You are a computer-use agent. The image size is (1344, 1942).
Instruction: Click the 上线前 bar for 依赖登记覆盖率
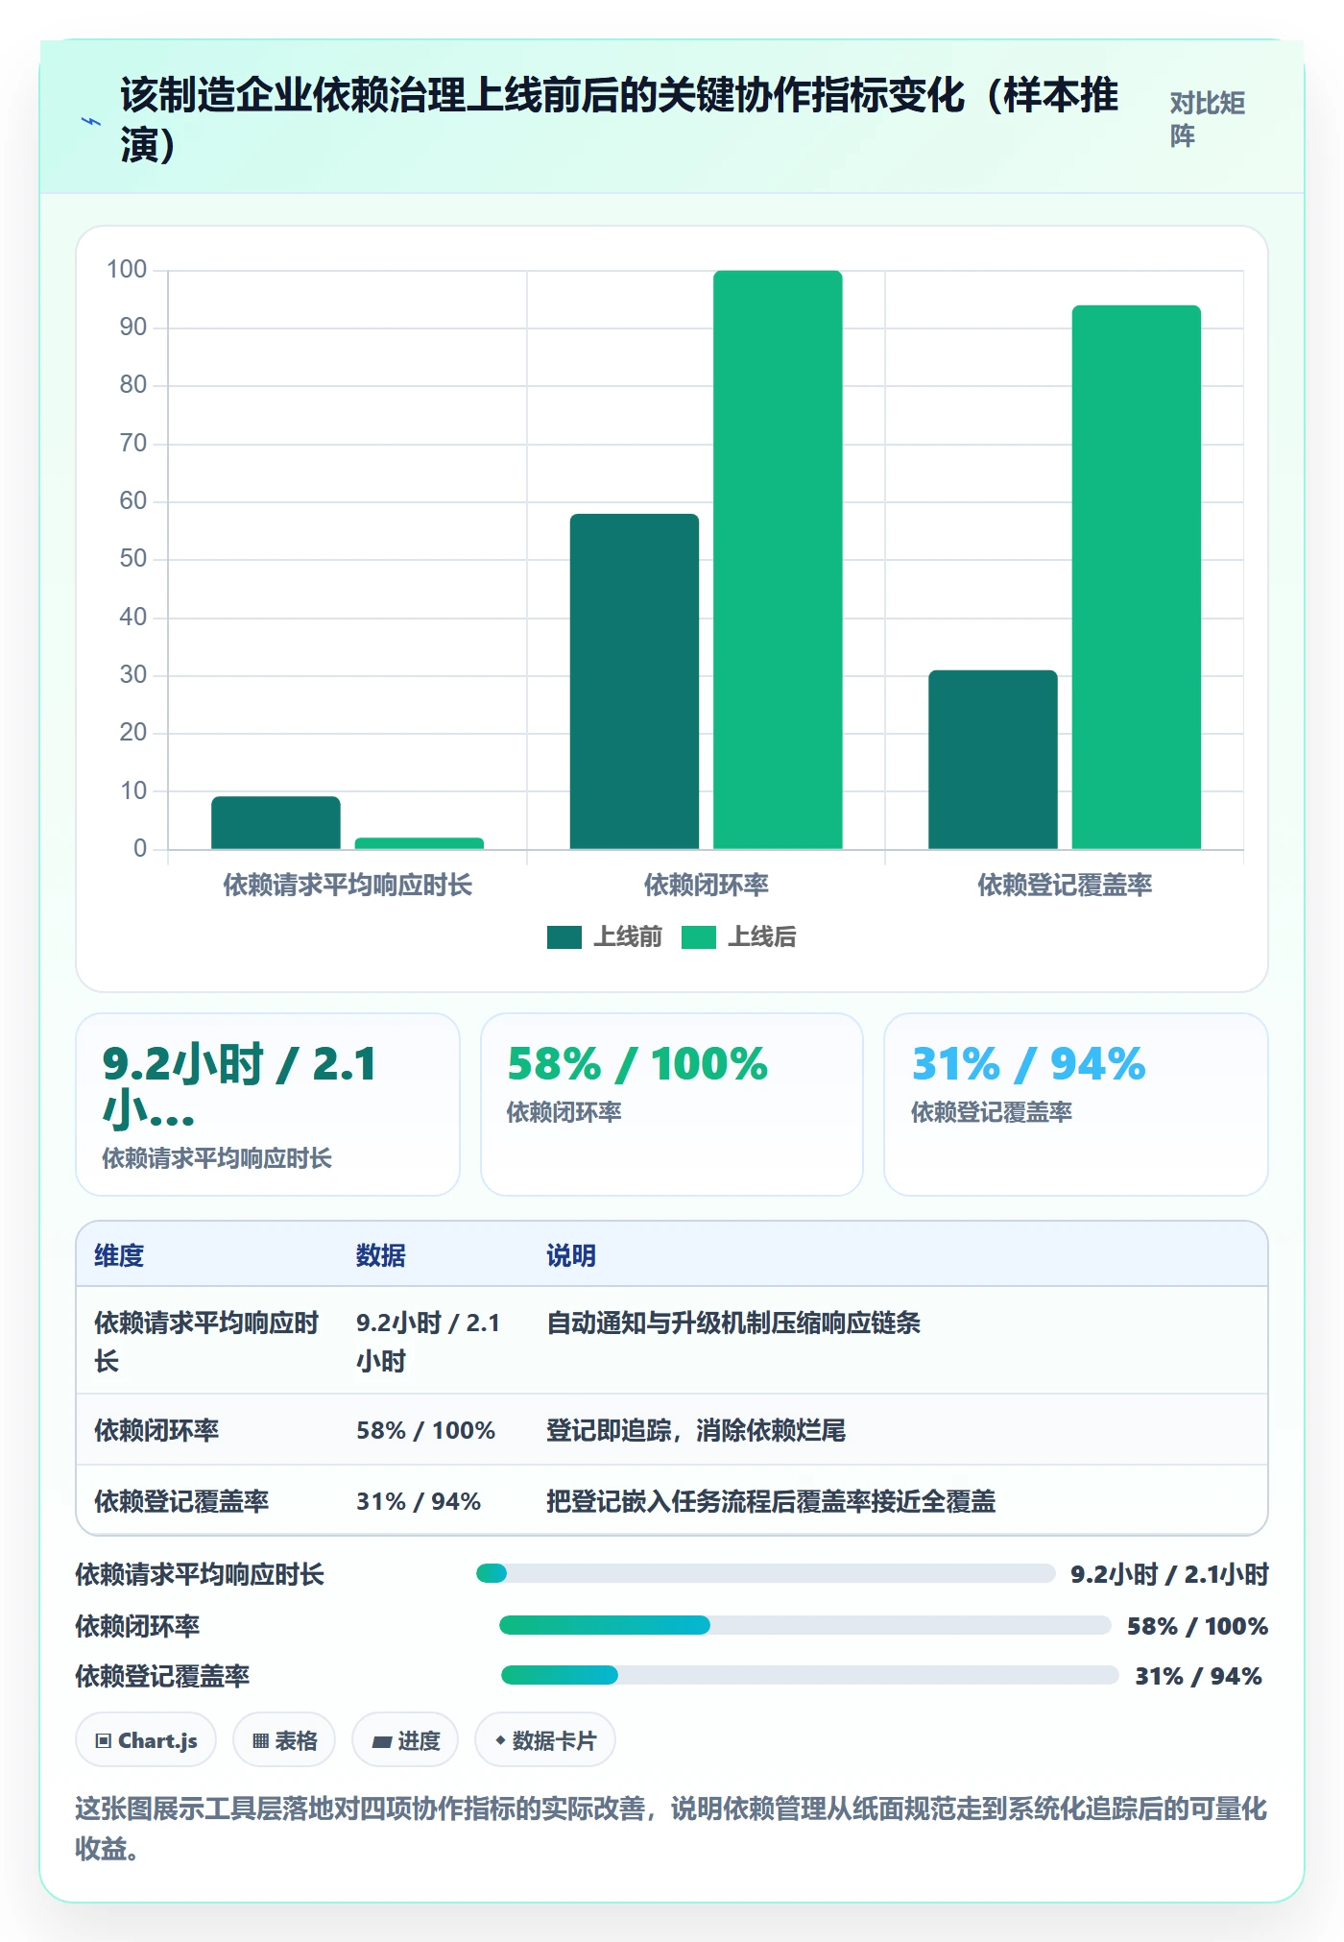[993, 760]
